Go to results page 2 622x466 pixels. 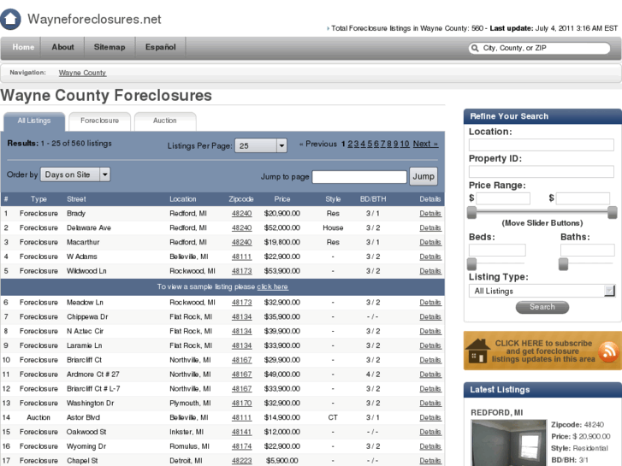350,144
